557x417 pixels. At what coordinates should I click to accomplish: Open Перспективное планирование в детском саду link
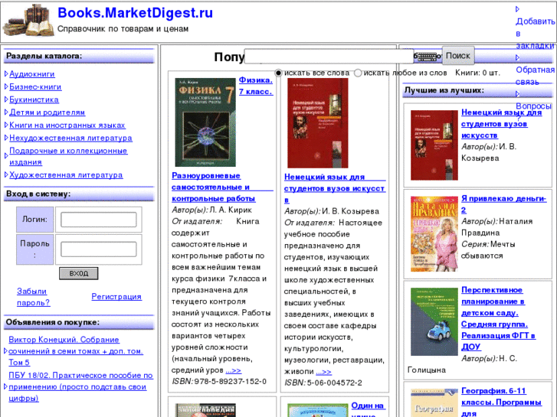(x=498, y=318)
